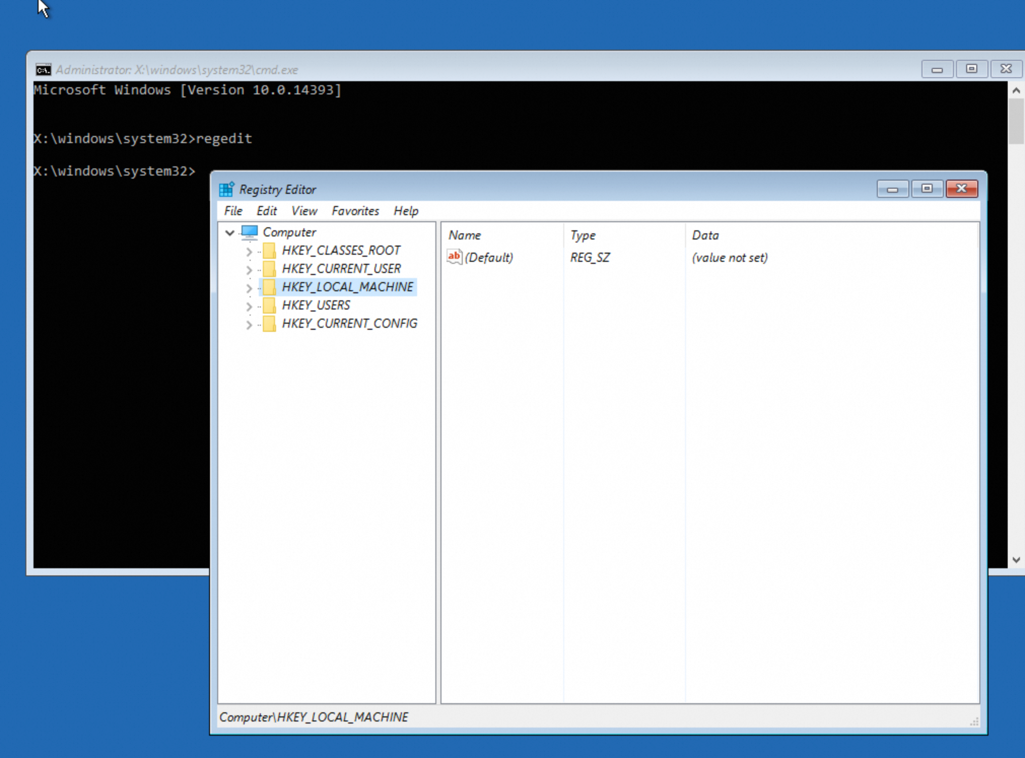Image resolution: width=1025 pixels, height=758 pixels.
Task: Collapse the Computer tree node
Action: (x=230, y=233)
